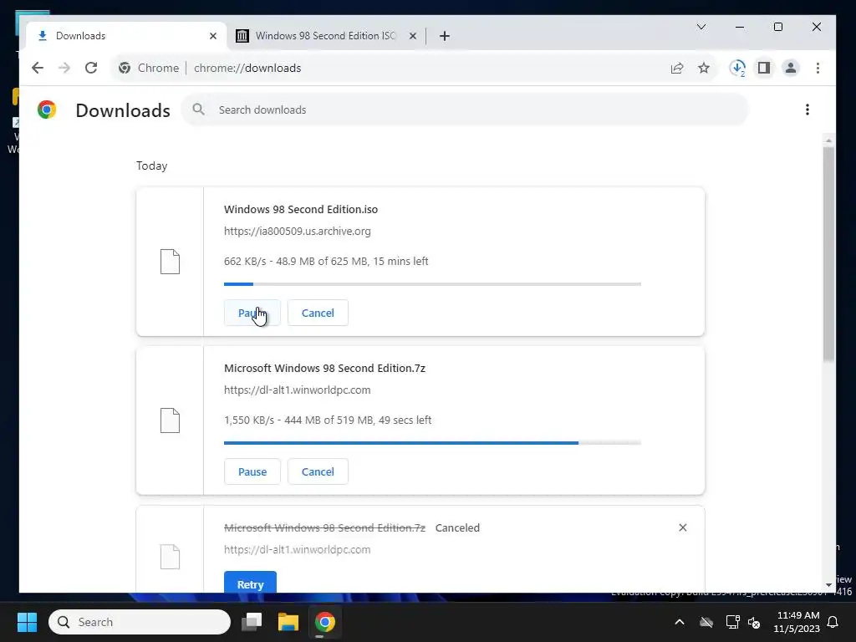
Task: Open dl-alt1.winworldpc.com link of canceled download
Action: point(298,549)
